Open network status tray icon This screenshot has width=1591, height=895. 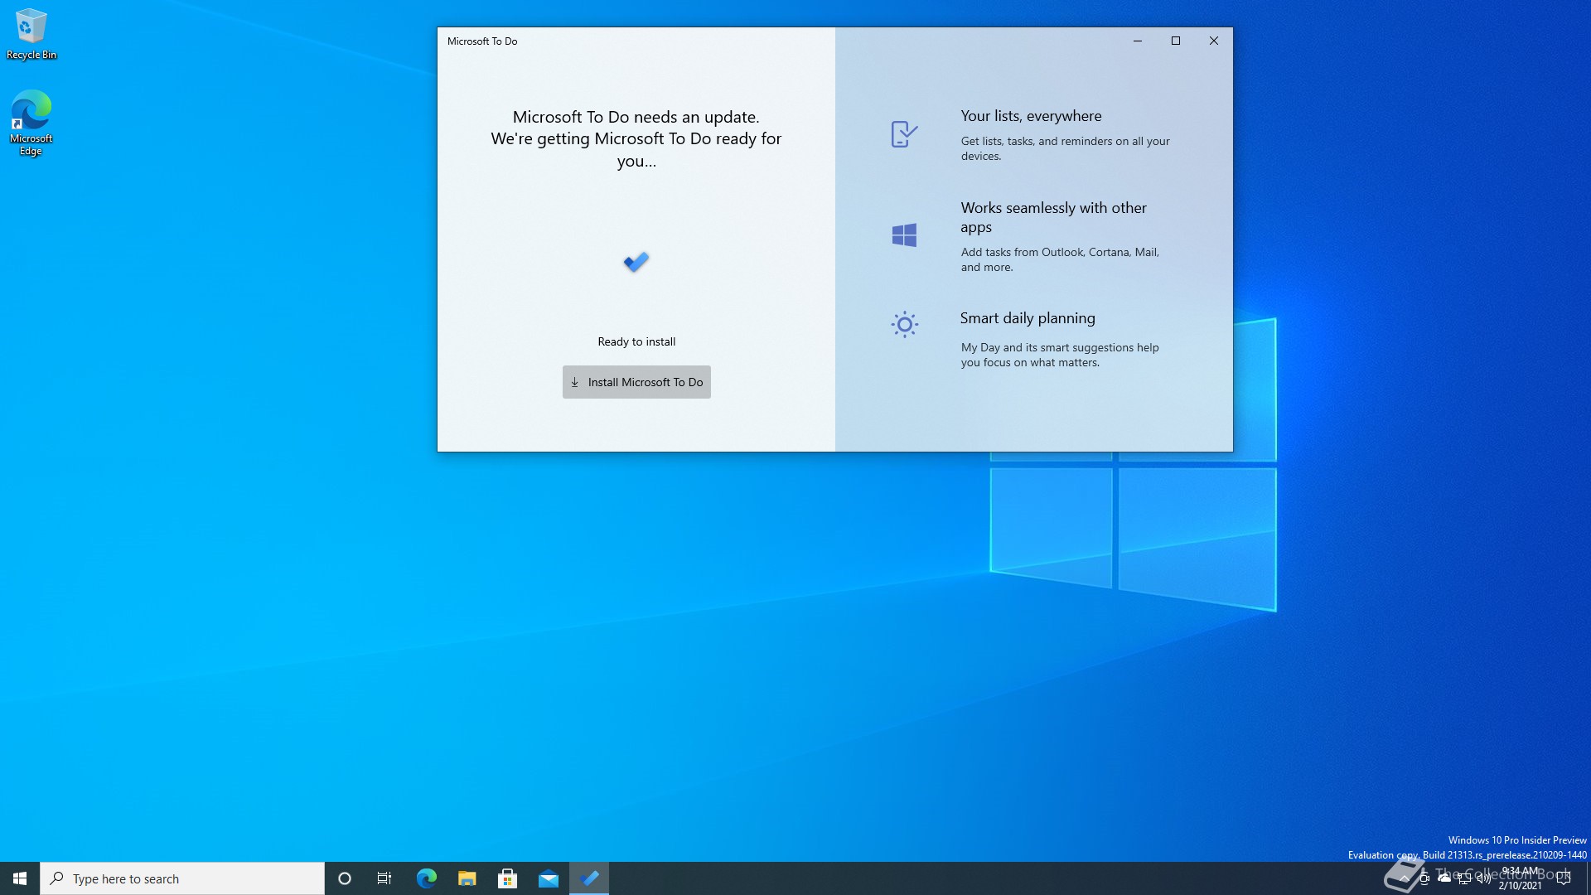click(1464, 878)
